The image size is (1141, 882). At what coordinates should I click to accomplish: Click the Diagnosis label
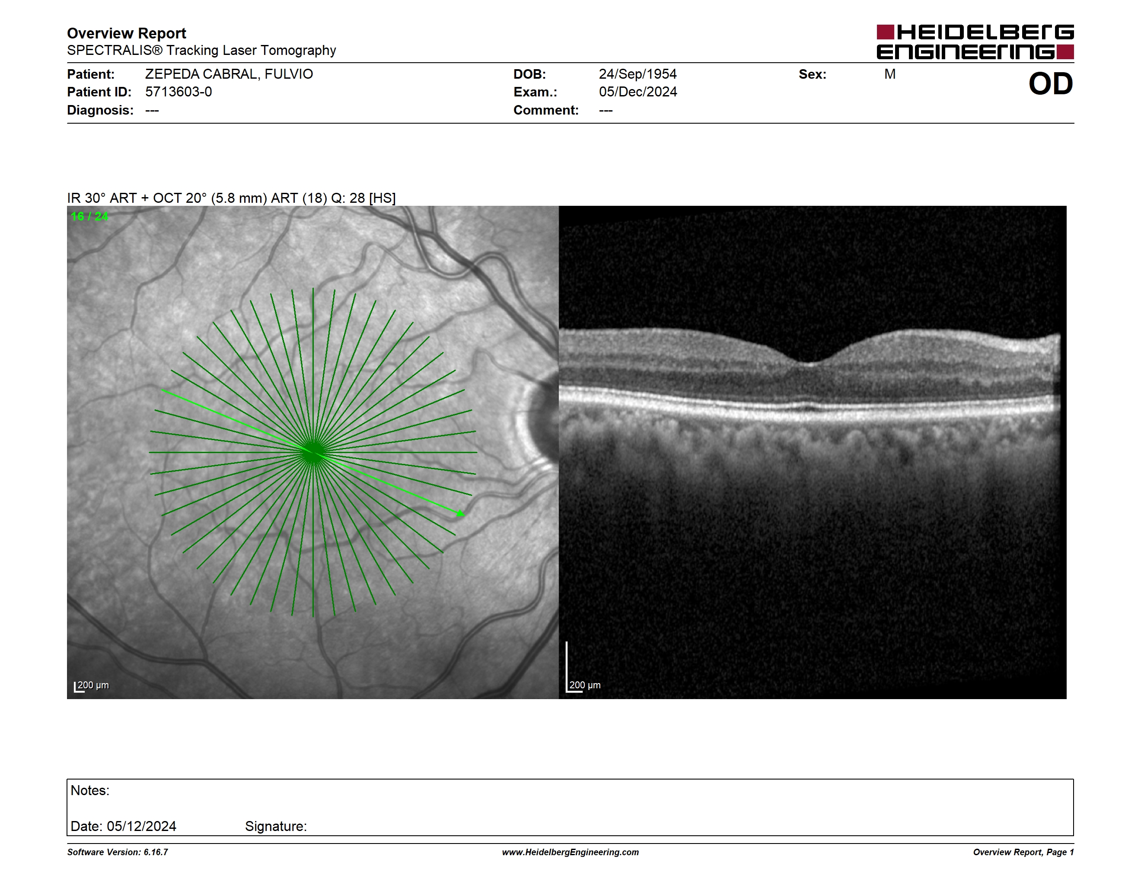100,110
